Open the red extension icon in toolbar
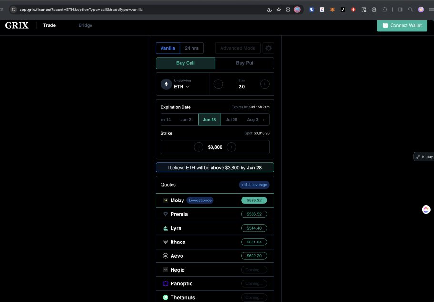434x302 pixels. point(353,10)
